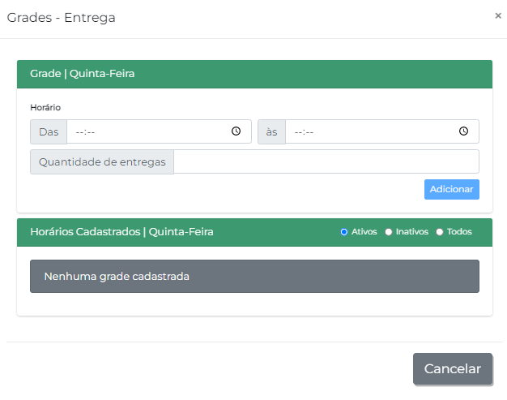The image size is (507, 400).
Task: Select the Ativos radio option
Action: coord(344,232)
